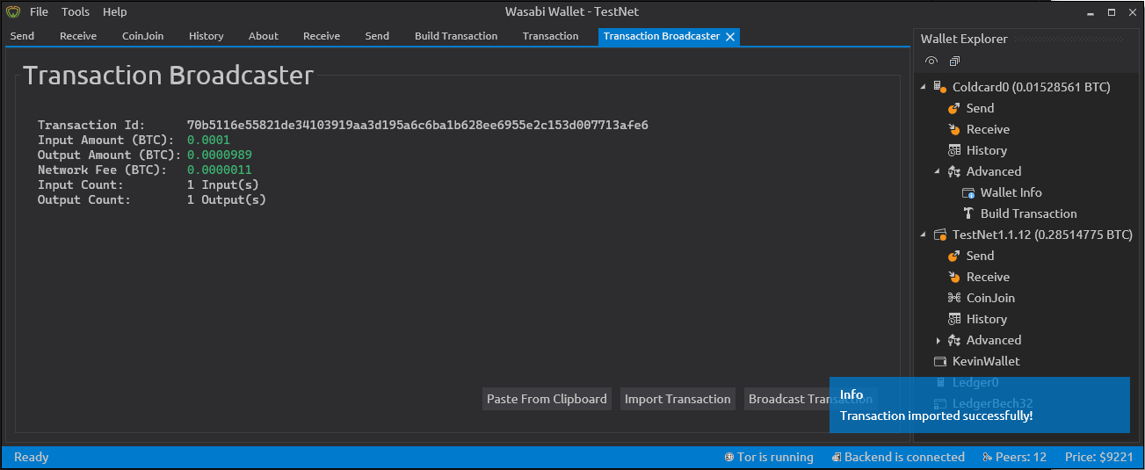Viewport: 1145px width, 470px height.
Task: Click the TestNet1.1.12 wallet icon
Action: click(x=941, y=235)
